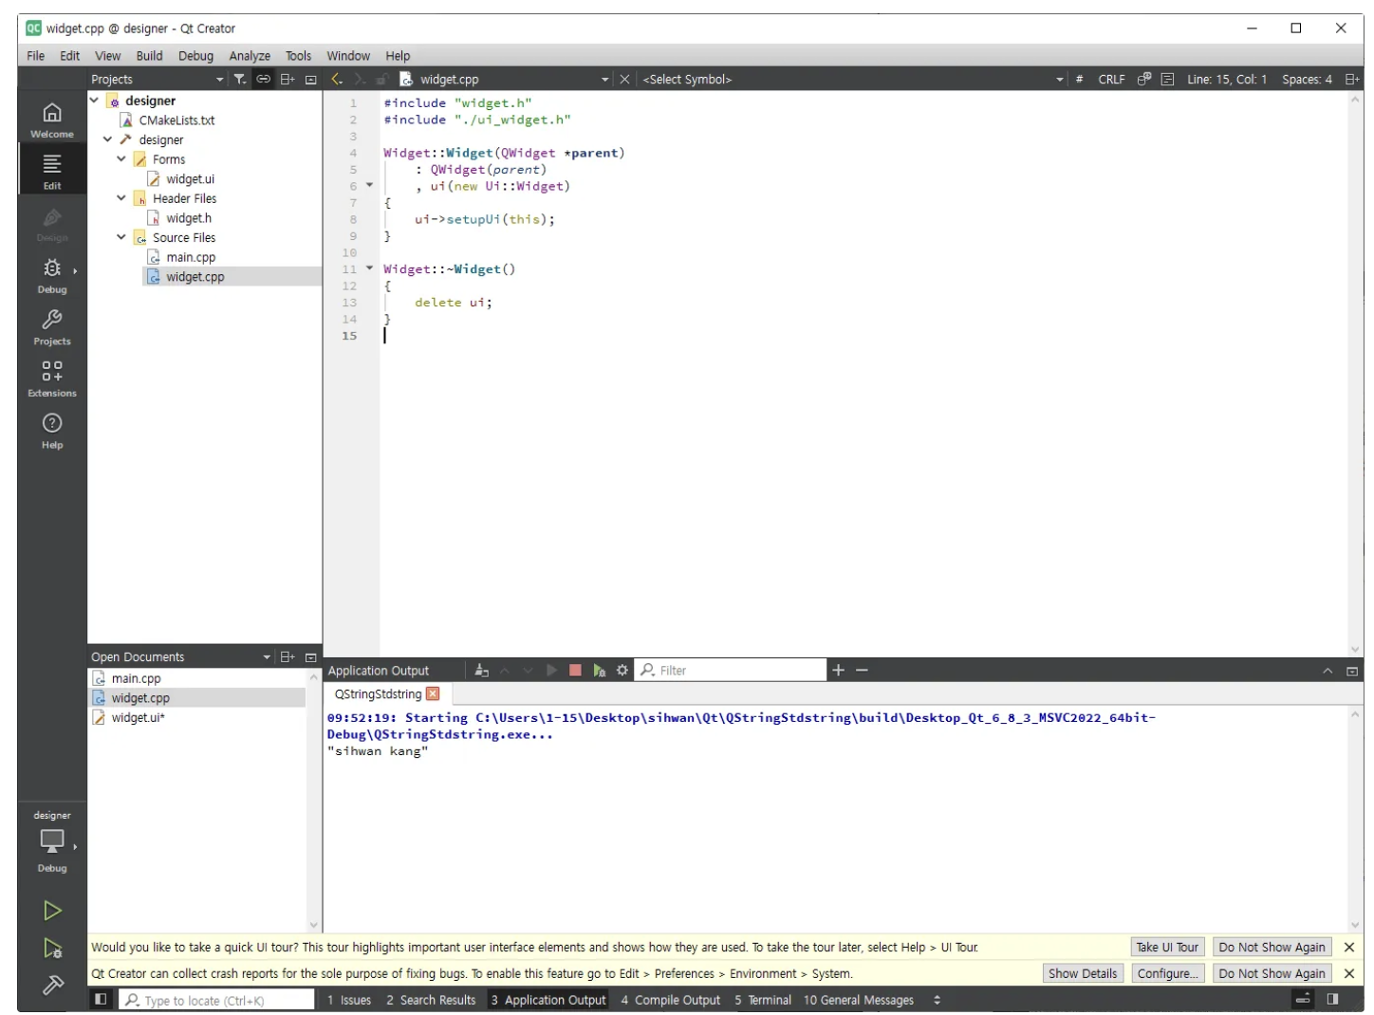Image resolution: width=1374 pixels, height=1015 pixels.
Task: Click Take UI Tour button
Action: click(x=1167, y=948)
